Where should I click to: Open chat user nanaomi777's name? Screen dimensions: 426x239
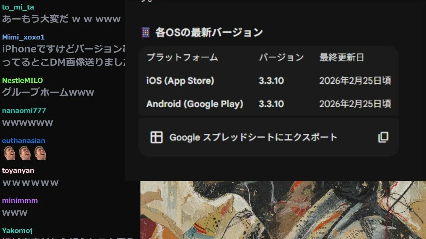24,110
